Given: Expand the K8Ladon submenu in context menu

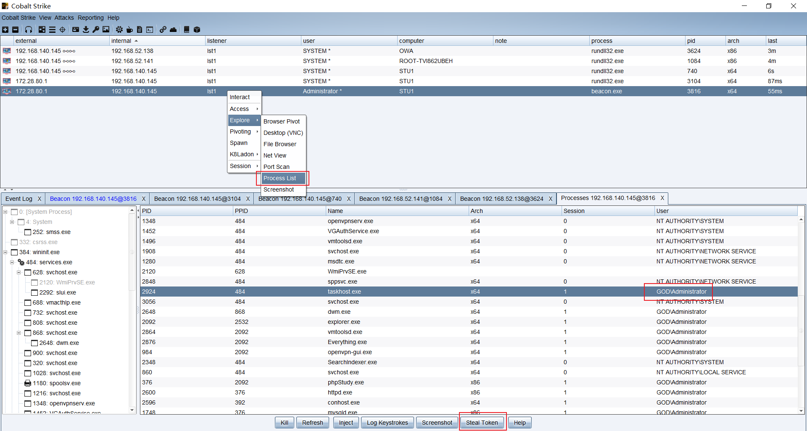Looking at the screenshot, I should tap(244, 154).
